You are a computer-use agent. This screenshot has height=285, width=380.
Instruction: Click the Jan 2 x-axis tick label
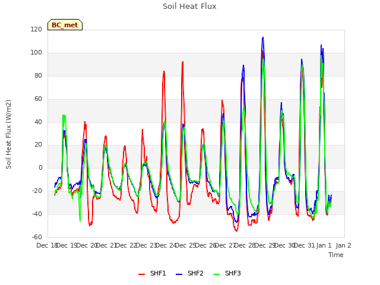343,245
